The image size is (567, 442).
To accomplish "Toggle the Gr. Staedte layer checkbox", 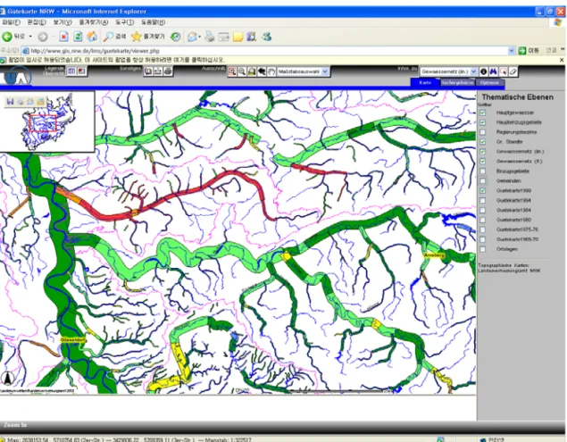I will pyautogui.click(x=482, y=142).
